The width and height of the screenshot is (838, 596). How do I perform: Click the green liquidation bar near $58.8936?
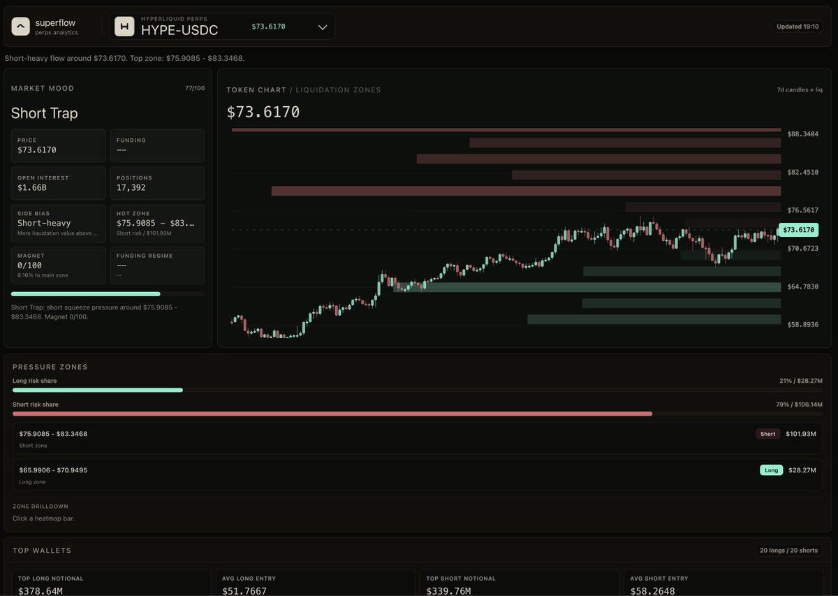[654, 319]
